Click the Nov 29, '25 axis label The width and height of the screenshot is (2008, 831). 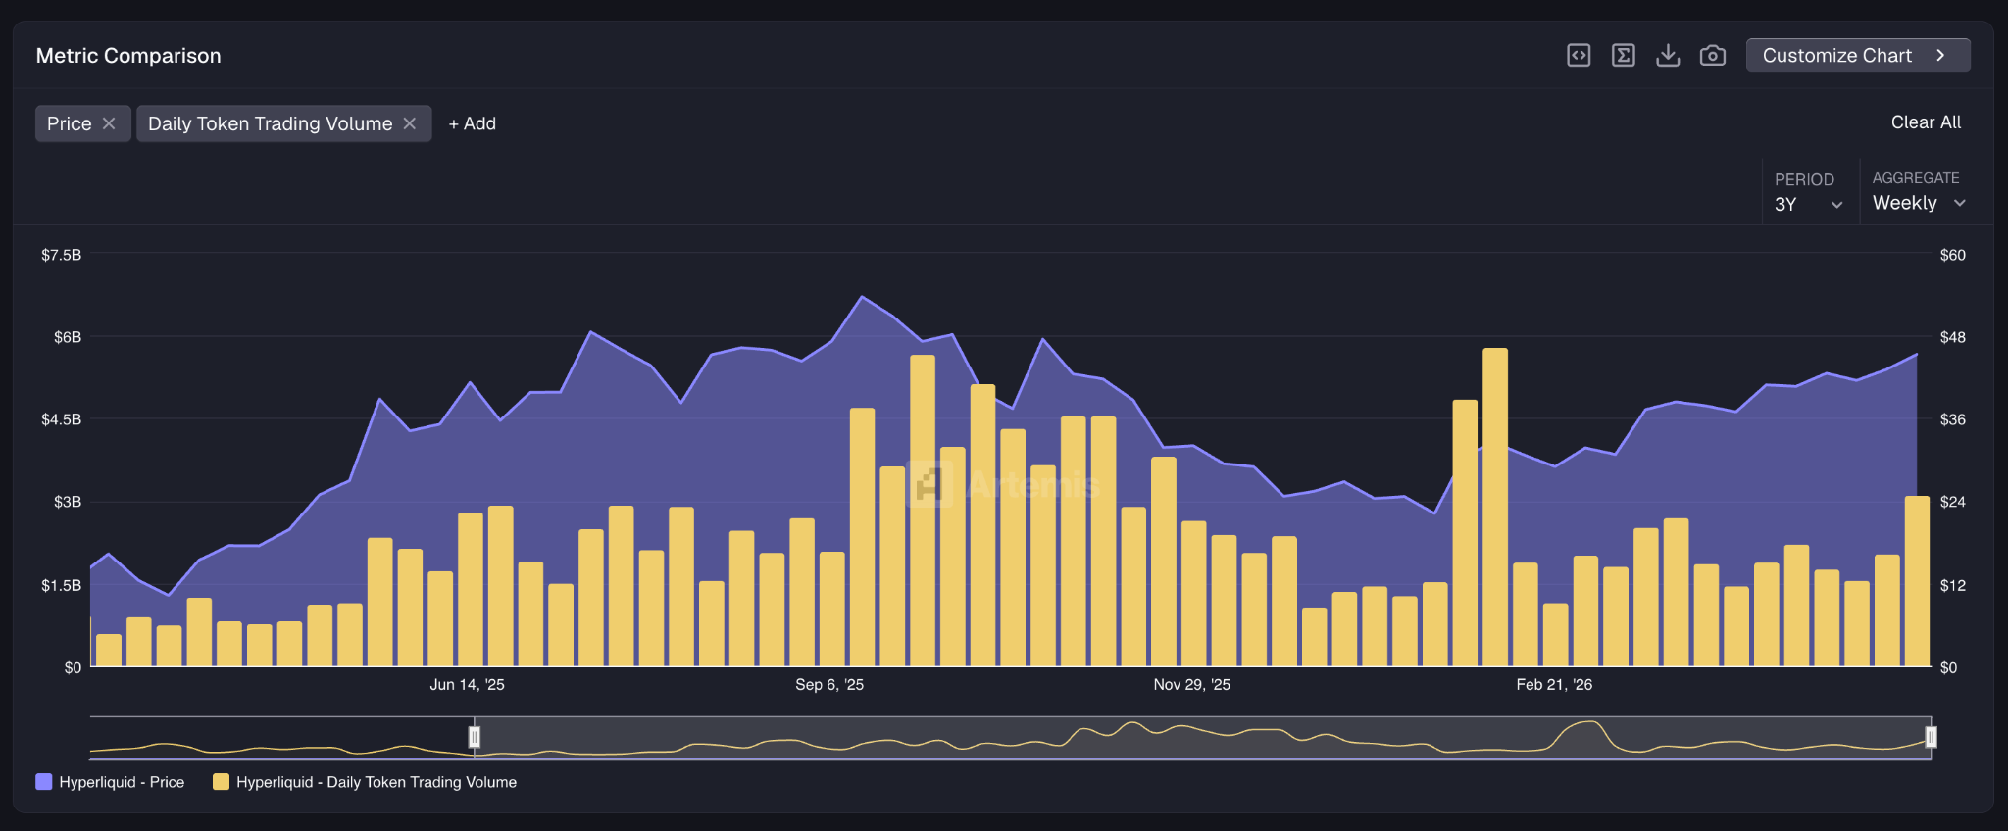[1191, 684]
